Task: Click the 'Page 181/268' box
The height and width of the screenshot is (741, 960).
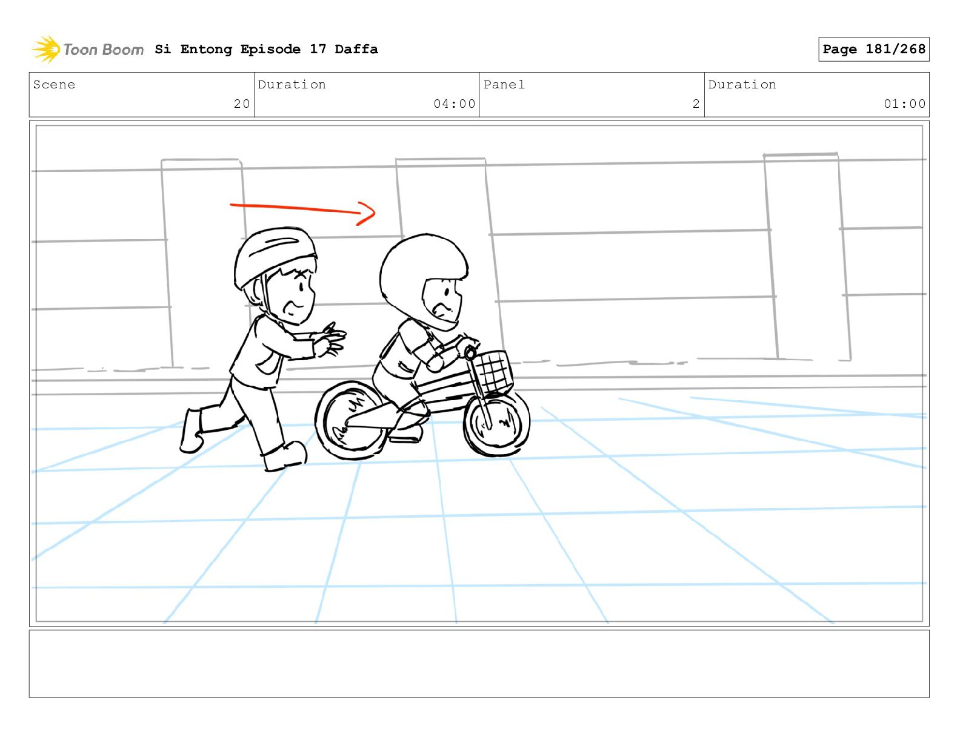Action: (x=873, y=49)
